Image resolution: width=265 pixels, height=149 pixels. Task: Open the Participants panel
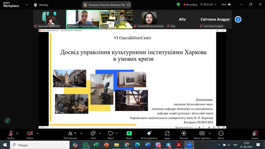70,135
